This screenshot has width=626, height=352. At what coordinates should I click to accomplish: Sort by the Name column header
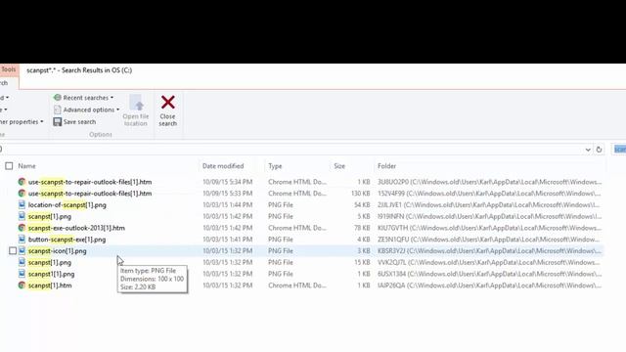click(x=26, y=166)
